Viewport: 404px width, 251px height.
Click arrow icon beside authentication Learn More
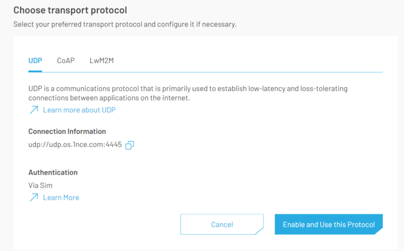[x=34, y=197]
